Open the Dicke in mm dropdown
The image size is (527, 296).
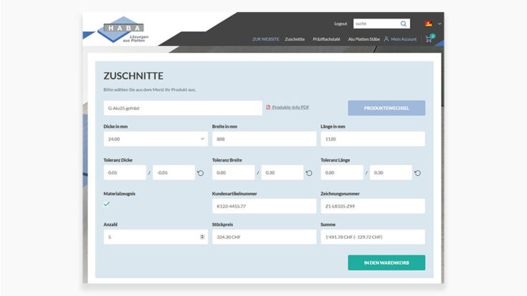pyautogui.click(x=156, y=139)
